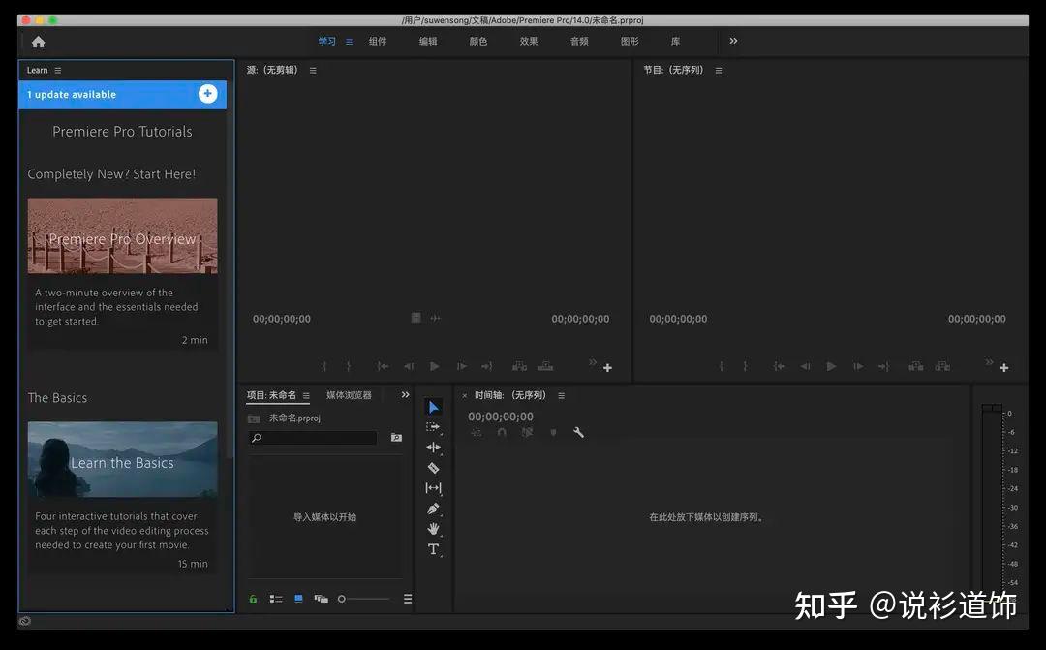
Task: Select the Selection tool arrow
Action: click(434, 407)
